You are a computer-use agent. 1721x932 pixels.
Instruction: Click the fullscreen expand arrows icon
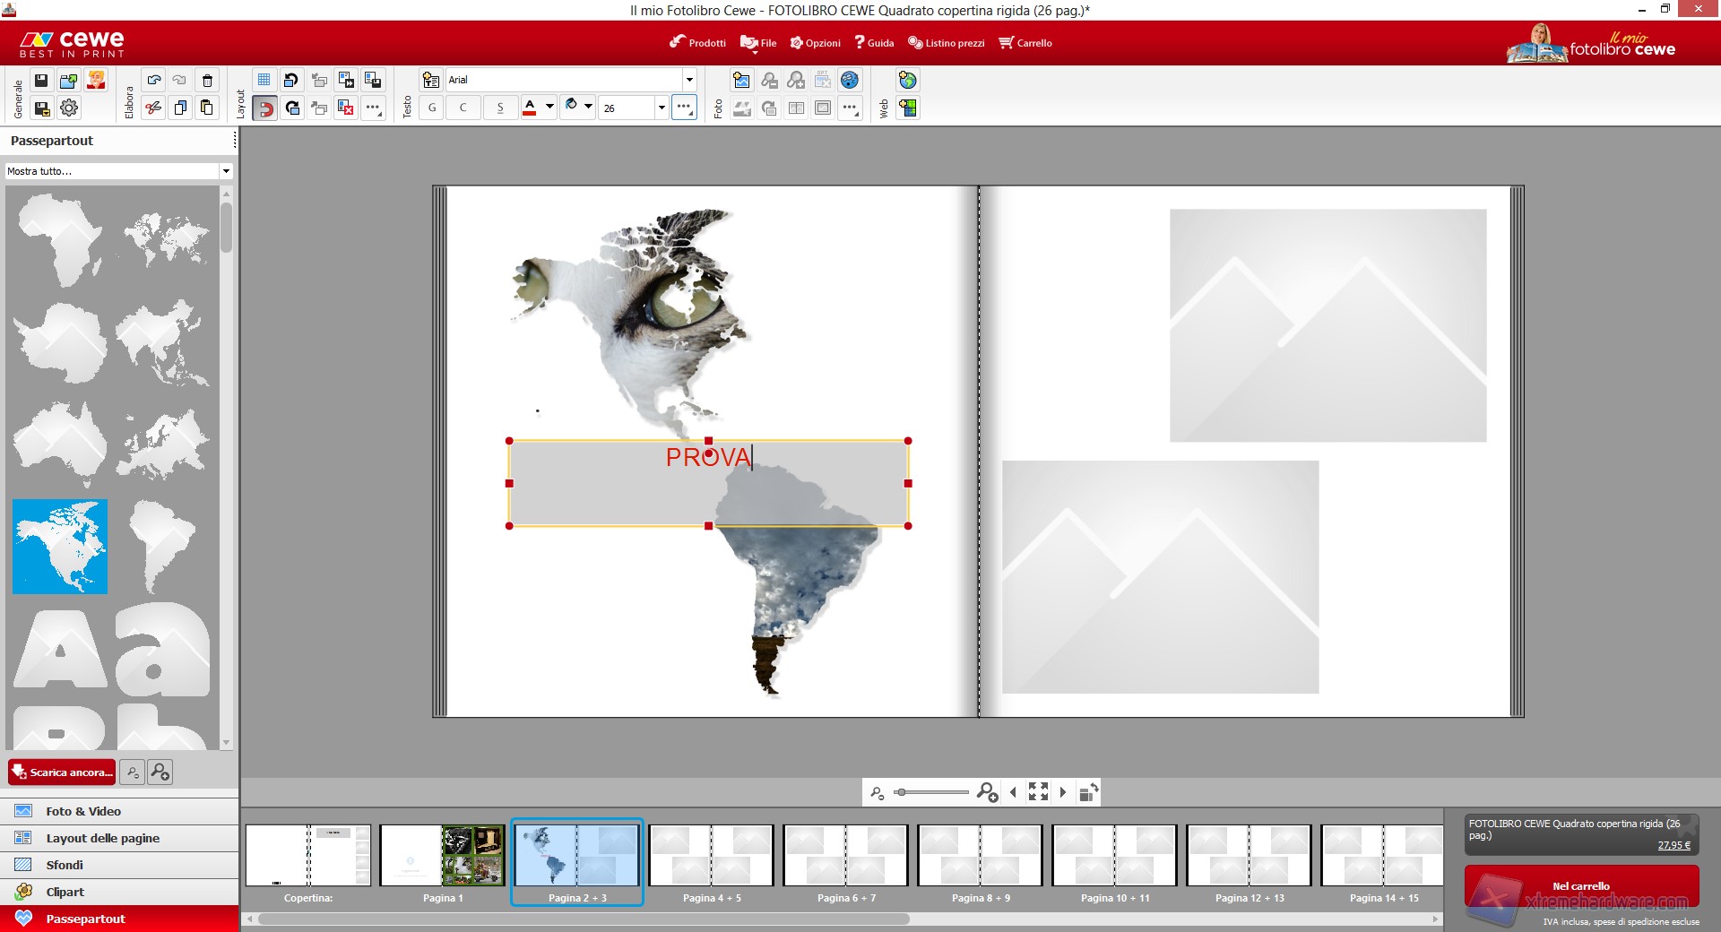[1038, 791]
